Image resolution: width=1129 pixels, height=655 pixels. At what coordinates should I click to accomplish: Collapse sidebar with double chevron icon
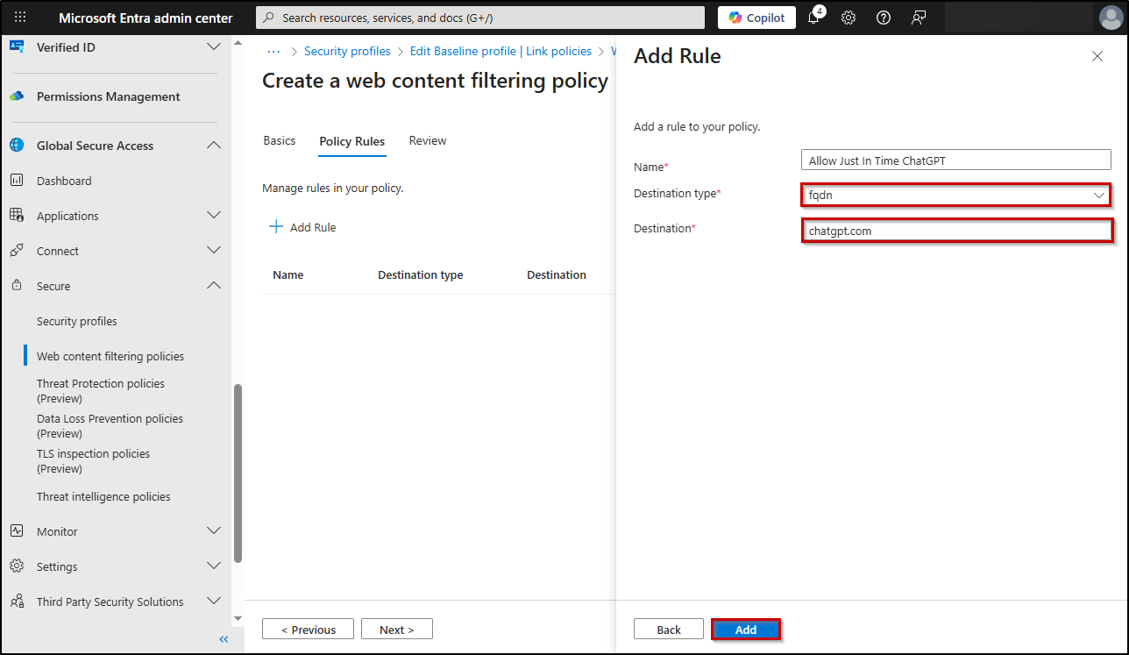tap(224, 639)
